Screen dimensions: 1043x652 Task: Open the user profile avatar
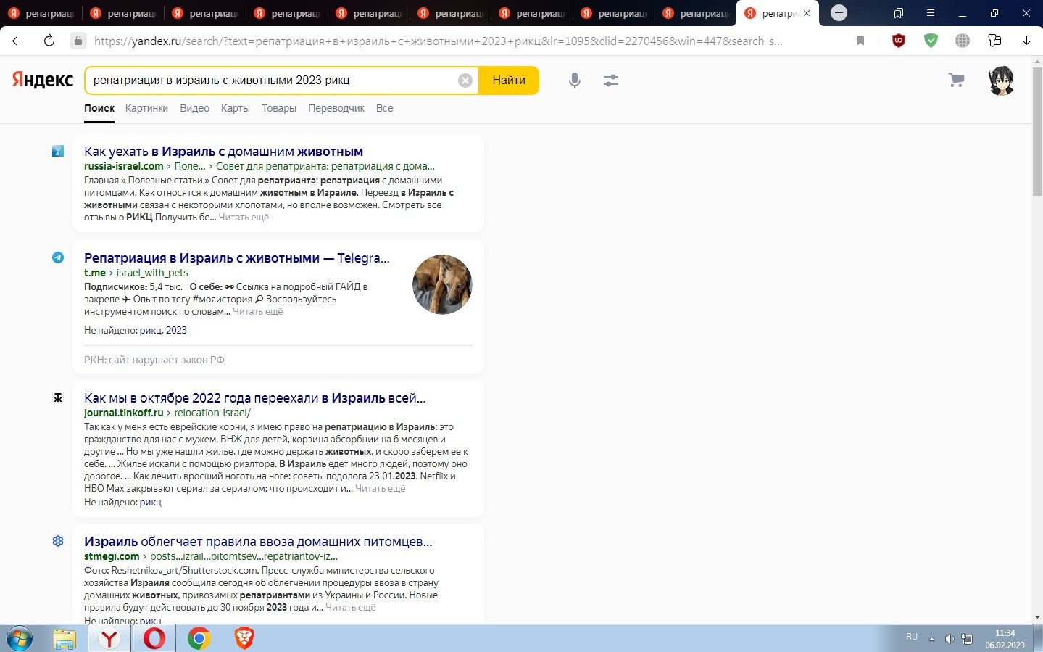point(1002,81)
